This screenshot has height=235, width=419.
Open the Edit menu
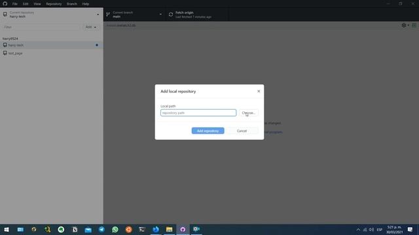26,4
